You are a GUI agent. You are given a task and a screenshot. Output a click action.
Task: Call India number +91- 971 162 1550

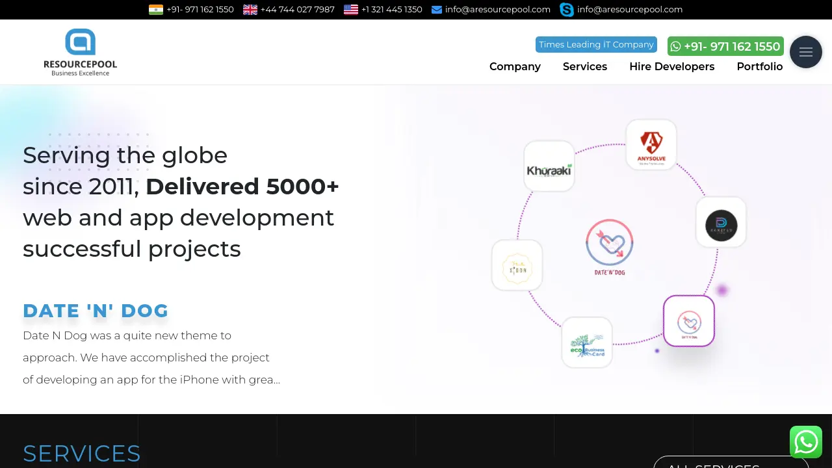tap(200, 10)
